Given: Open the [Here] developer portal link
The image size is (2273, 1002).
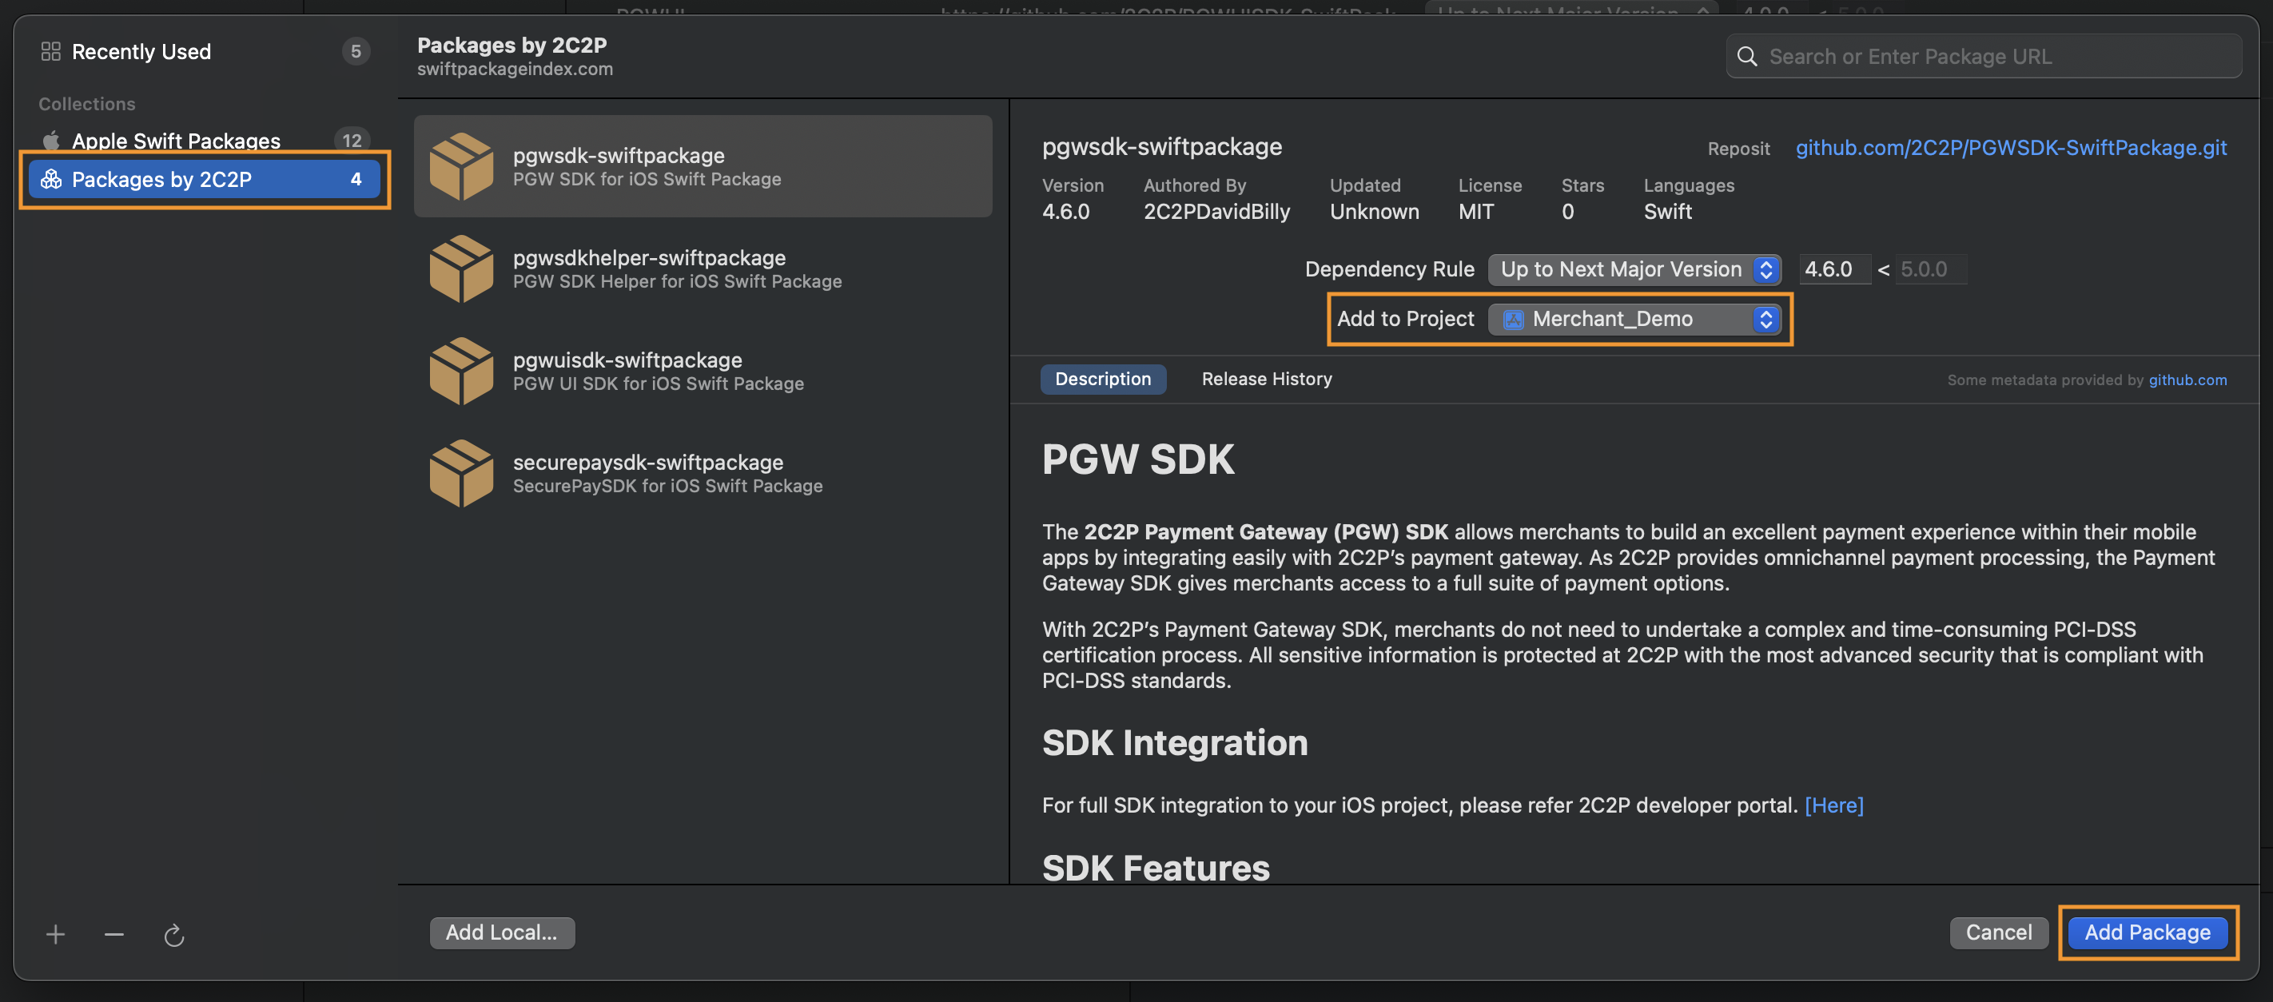Looking at the screenshot, I should tap(1833, 805).
